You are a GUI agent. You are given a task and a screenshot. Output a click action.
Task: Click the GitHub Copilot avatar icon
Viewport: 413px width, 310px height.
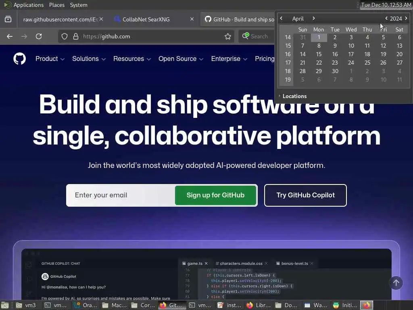coord(45,276)
